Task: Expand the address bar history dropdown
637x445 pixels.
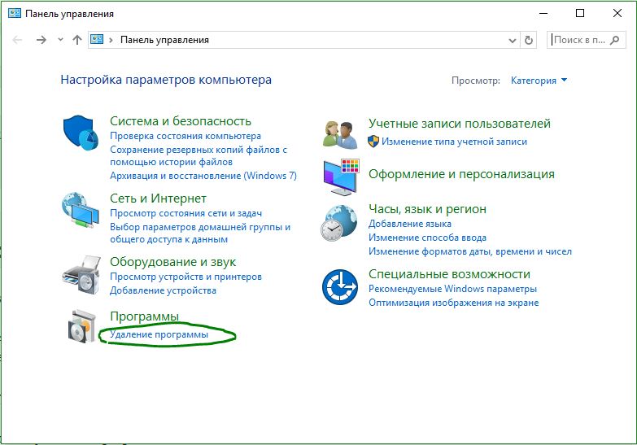Action: point(513,40)
